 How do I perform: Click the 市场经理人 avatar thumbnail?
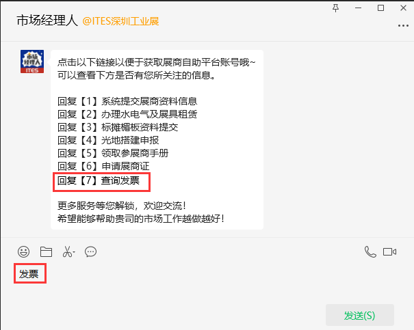(32, 61)
